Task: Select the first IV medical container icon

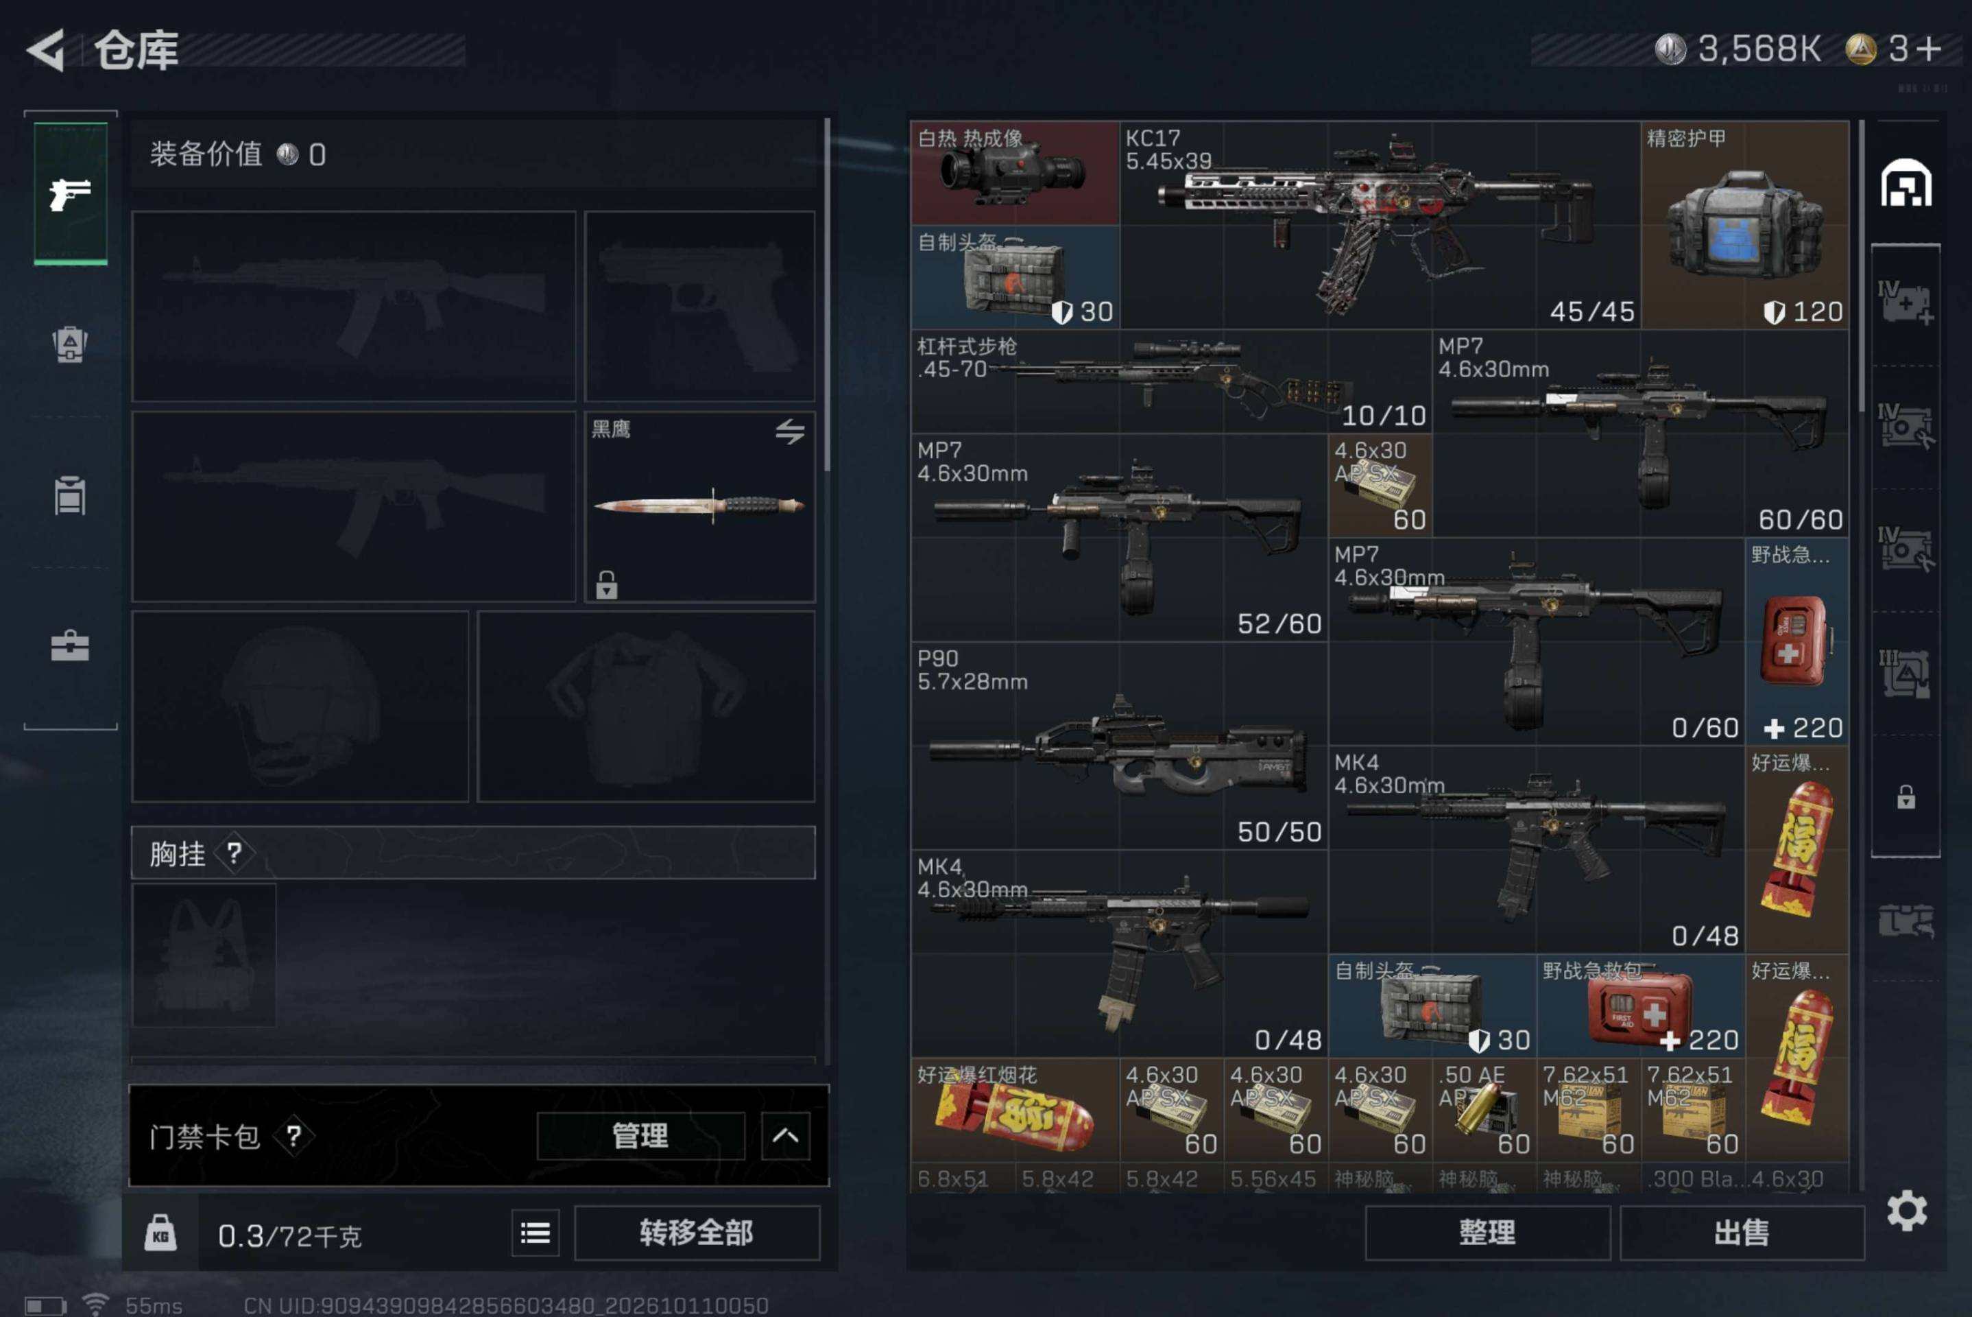Action: (1905, 302)
